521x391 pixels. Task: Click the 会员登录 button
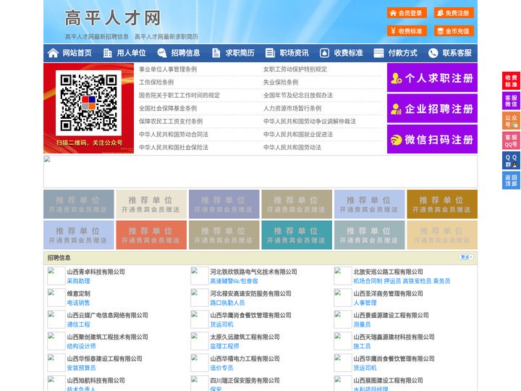pyautogui.click(x=407, y=13)
